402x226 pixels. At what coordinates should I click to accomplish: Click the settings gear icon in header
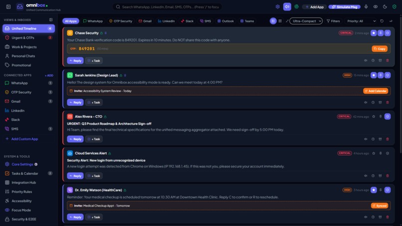(x=277, y=6)
